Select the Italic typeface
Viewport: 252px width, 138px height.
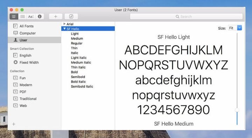click(x=75, y=53)
